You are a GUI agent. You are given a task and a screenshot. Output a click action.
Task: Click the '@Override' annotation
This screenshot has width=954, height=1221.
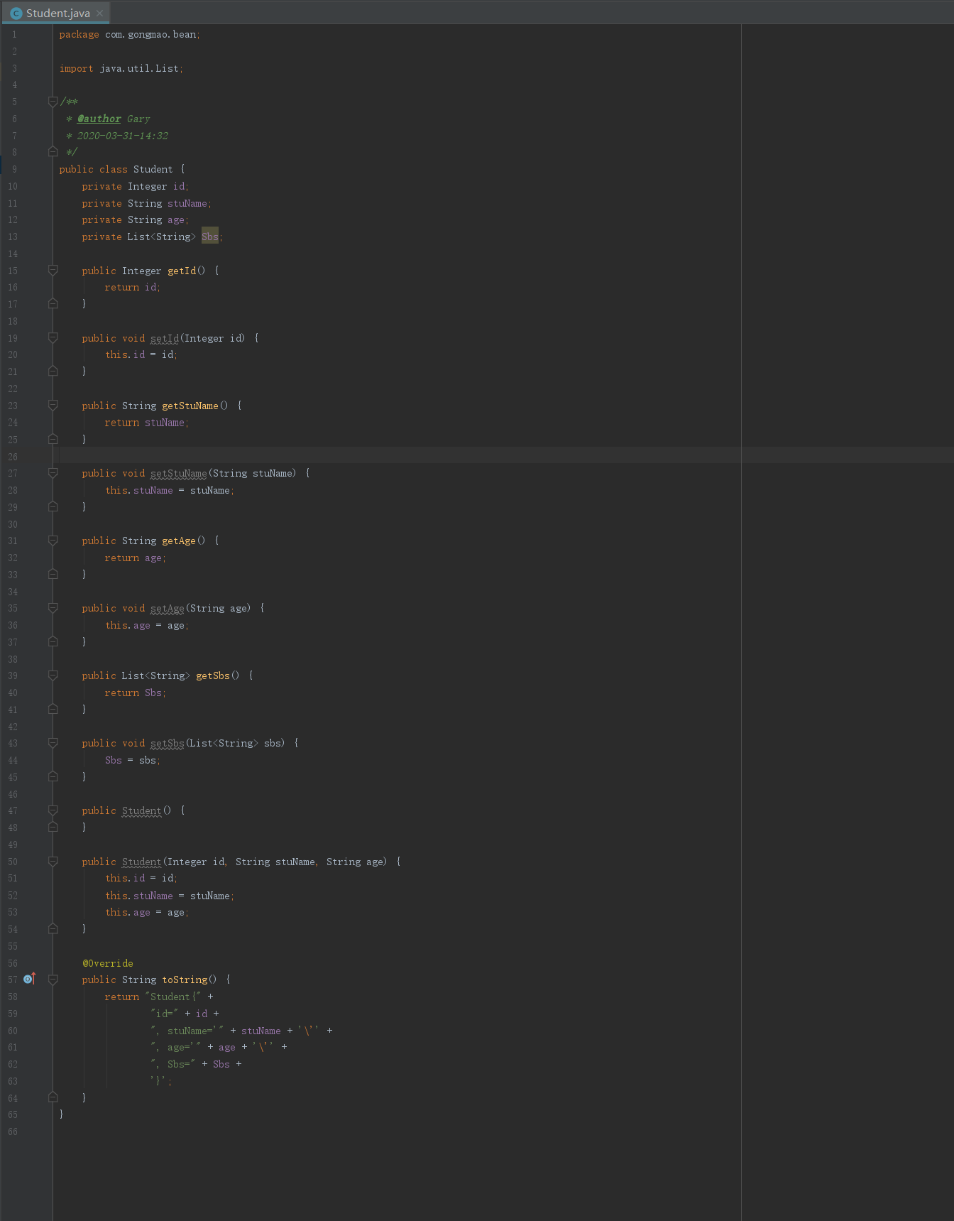point(108,963)
